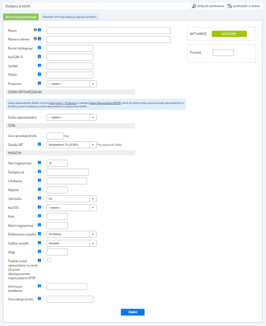Click the Priorytet input field
The width and height of the screenshot is (266, 326).
(x=223, y=52)
